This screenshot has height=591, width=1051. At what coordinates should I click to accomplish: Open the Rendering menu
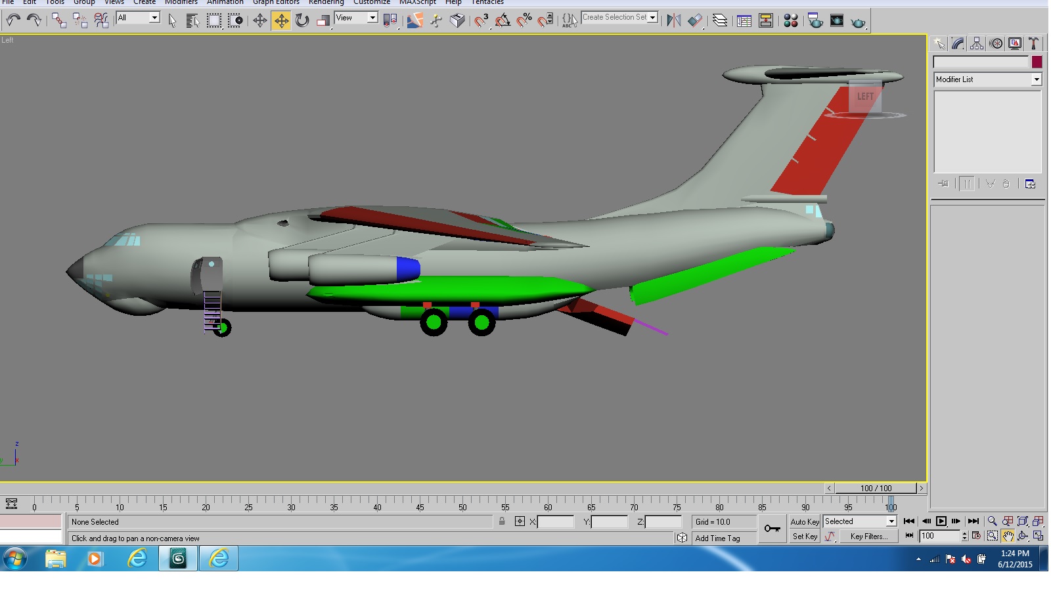click(326, 3)
